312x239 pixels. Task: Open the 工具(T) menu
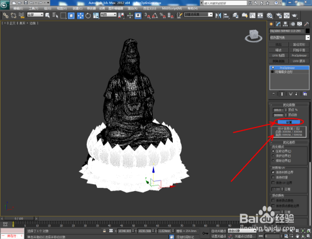[x=33, y=9]
